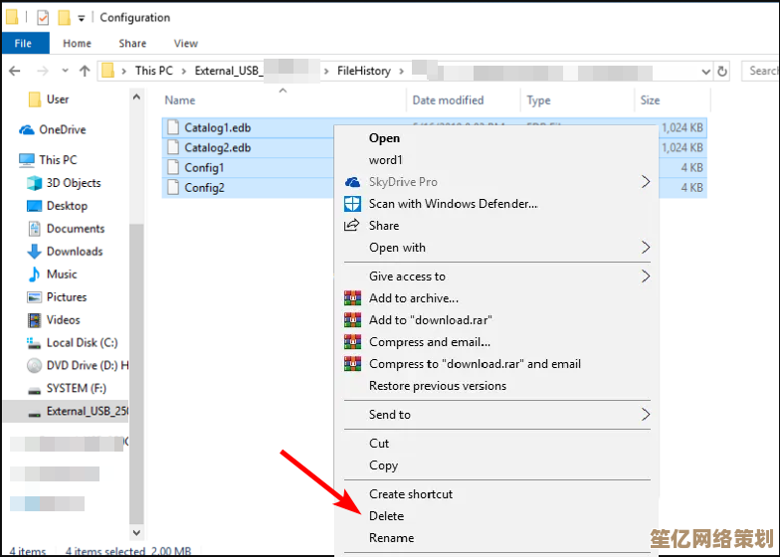Open the Quick Access Toolbar customize dropdown
This screenshot has height=557, width=780.
83,18
